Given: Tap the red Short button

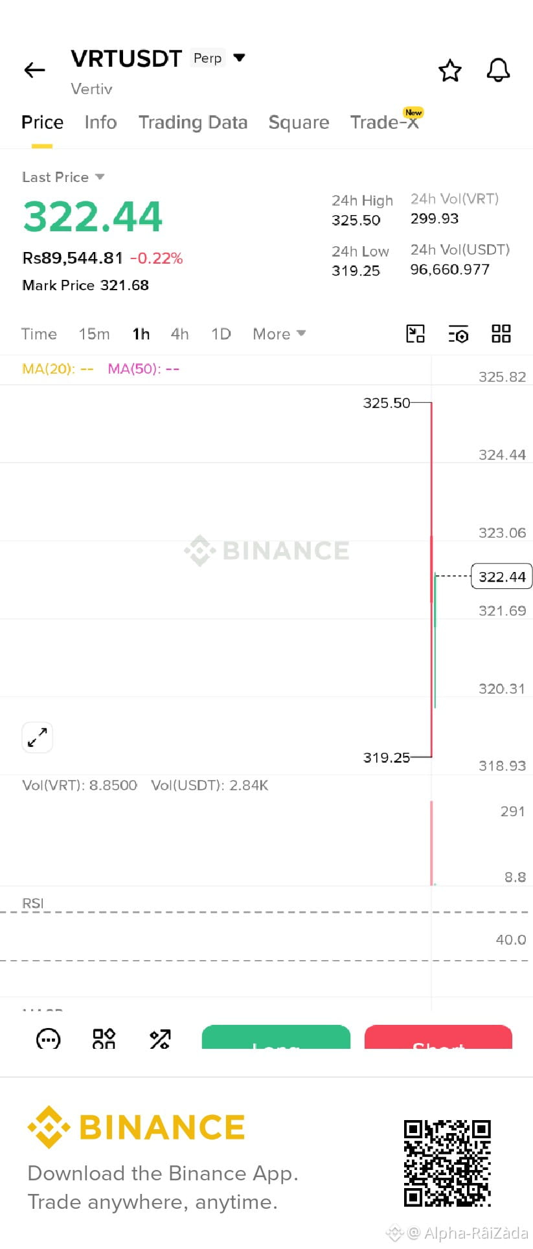Looking at the screenshot, I should pos(438,1037).
